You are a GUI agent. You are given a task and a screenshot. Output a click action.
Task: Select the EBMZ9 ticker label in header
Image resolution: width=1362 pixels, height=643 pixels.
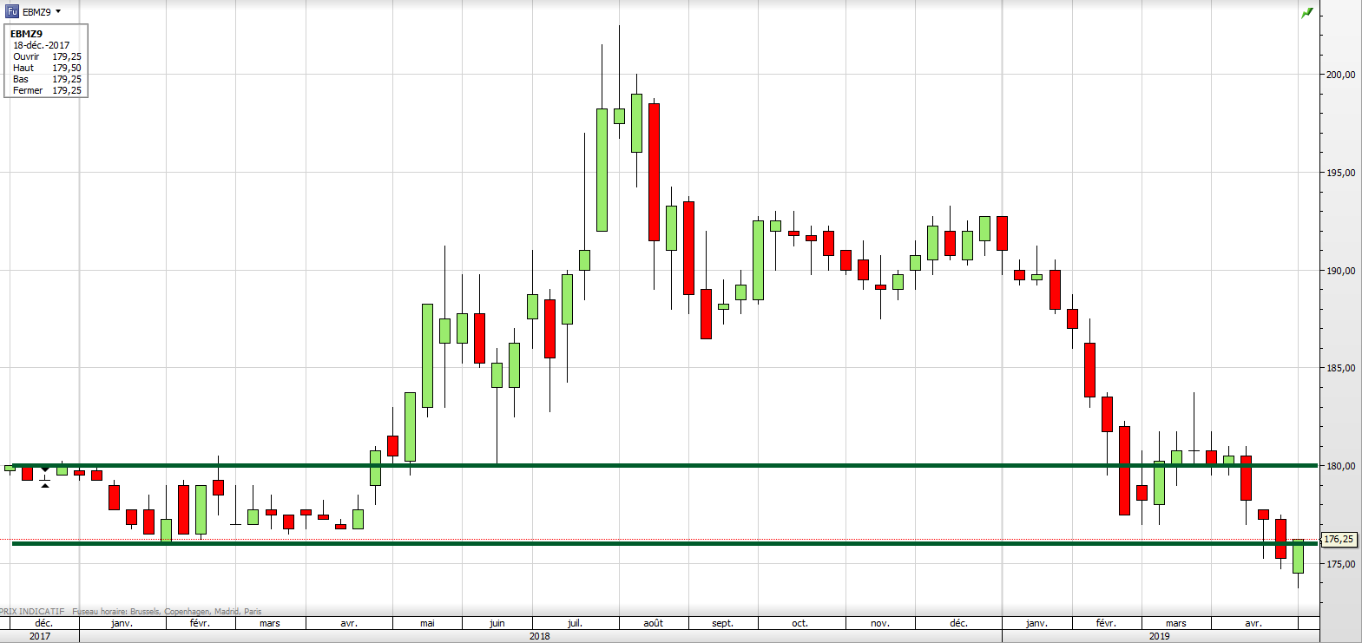[x=36, y=12]
